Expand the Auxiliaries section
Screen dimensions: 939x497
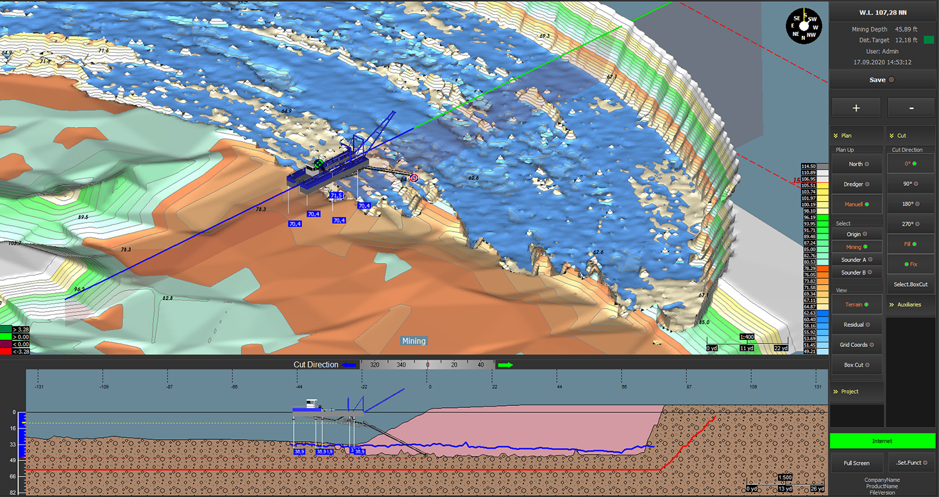click(x=911, y=305)
